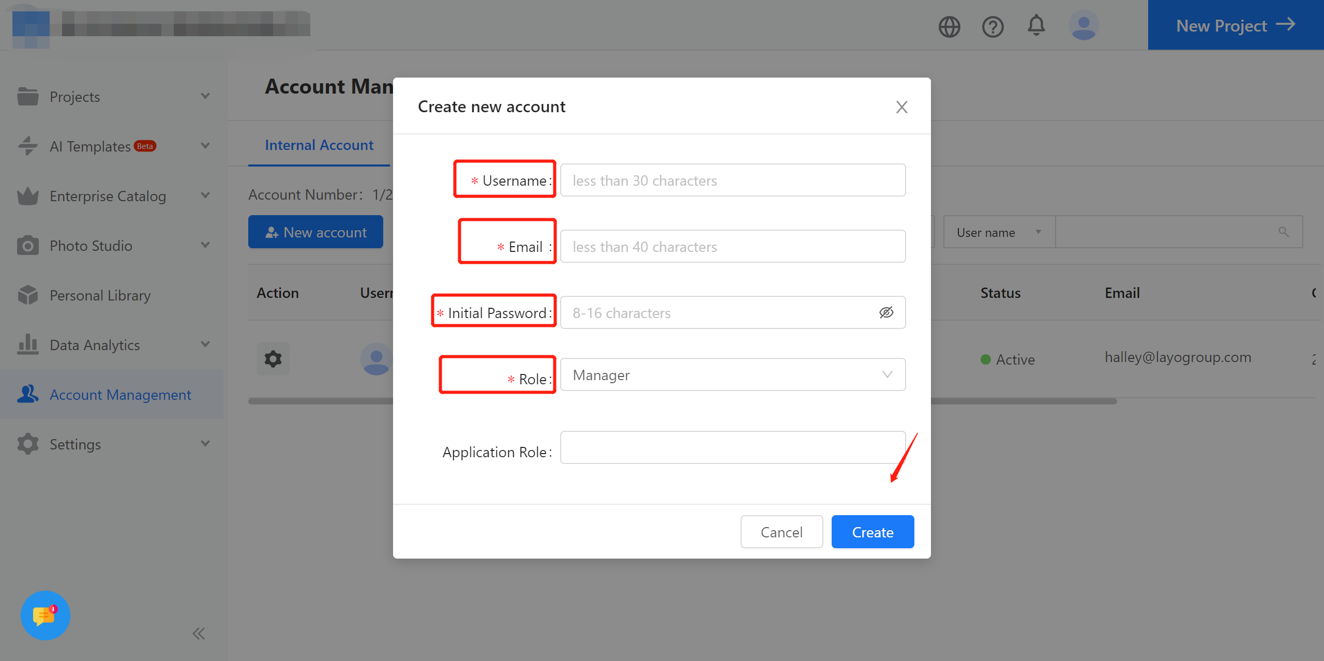Screen dimensions: 1324x661
Task: Select Account Management in sidebar
Action: click(x=120, y=395)
